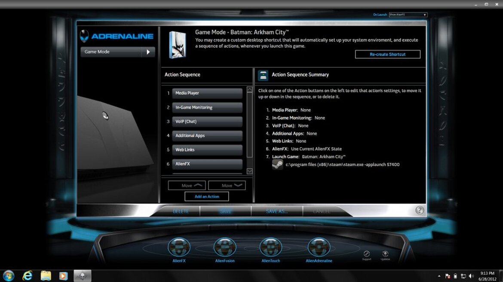Select the VoIP (Chat) action
Screen dimensions: 503x282
[x=207, y=121]
